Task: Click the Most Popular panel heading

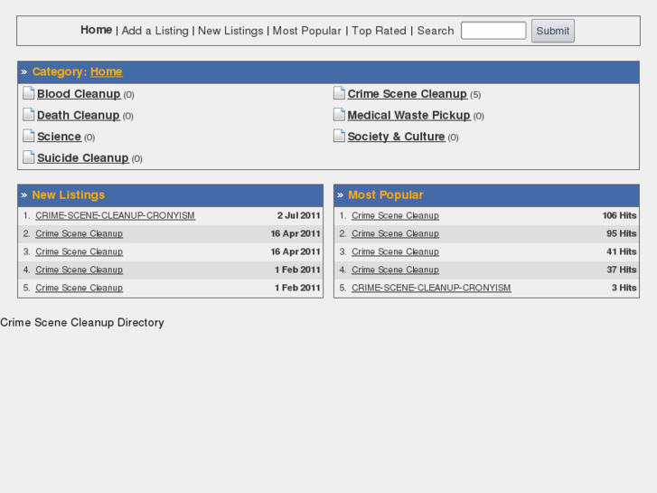Action: (x=386, y=195)
